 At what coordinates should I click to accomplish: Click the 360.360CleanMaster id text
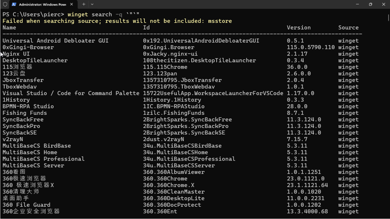coord(174,192)
